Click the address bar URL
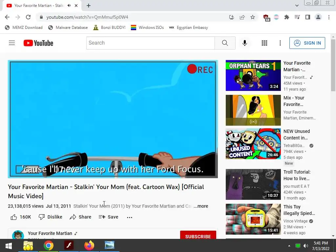 87,17
